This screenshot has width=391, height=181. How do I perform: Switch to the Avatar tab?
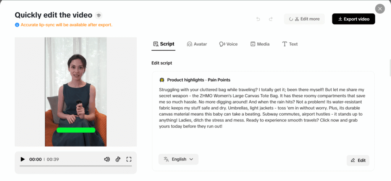[197, 44]
